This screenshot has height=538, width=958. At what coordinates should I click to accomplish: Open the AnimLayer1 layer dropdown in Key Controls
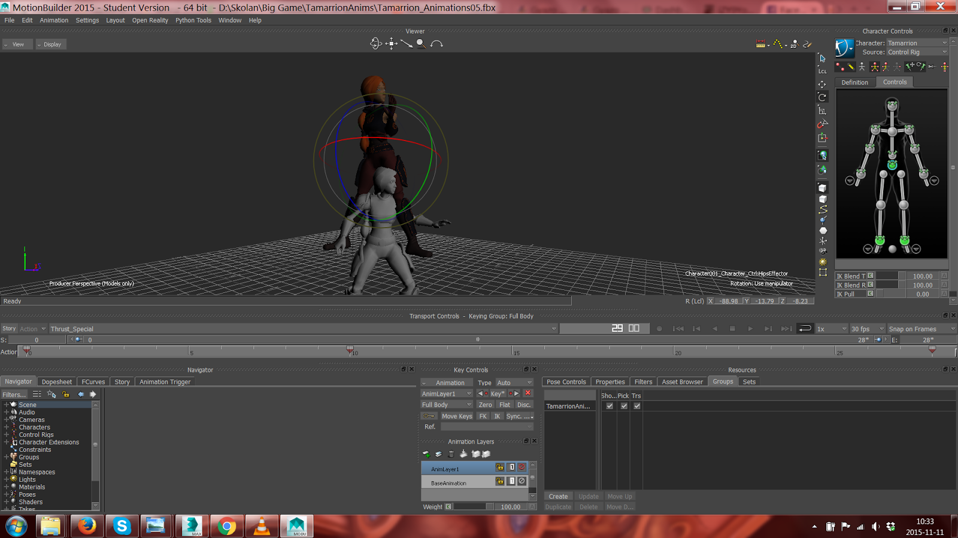click(447, 394)
